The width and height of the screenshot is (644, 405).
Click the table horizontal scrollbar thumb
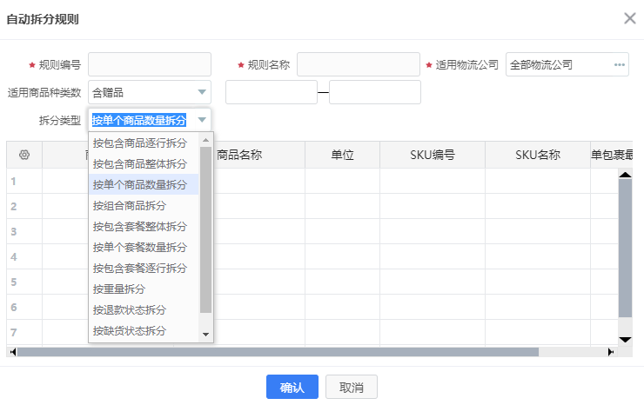278,352
